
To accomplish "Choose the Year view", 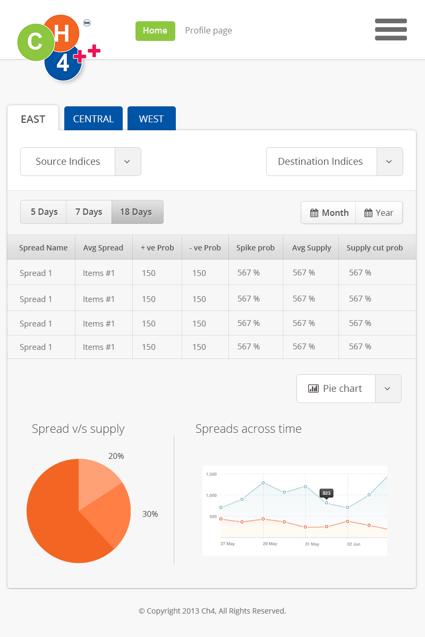I will click(x=379, y=213).
